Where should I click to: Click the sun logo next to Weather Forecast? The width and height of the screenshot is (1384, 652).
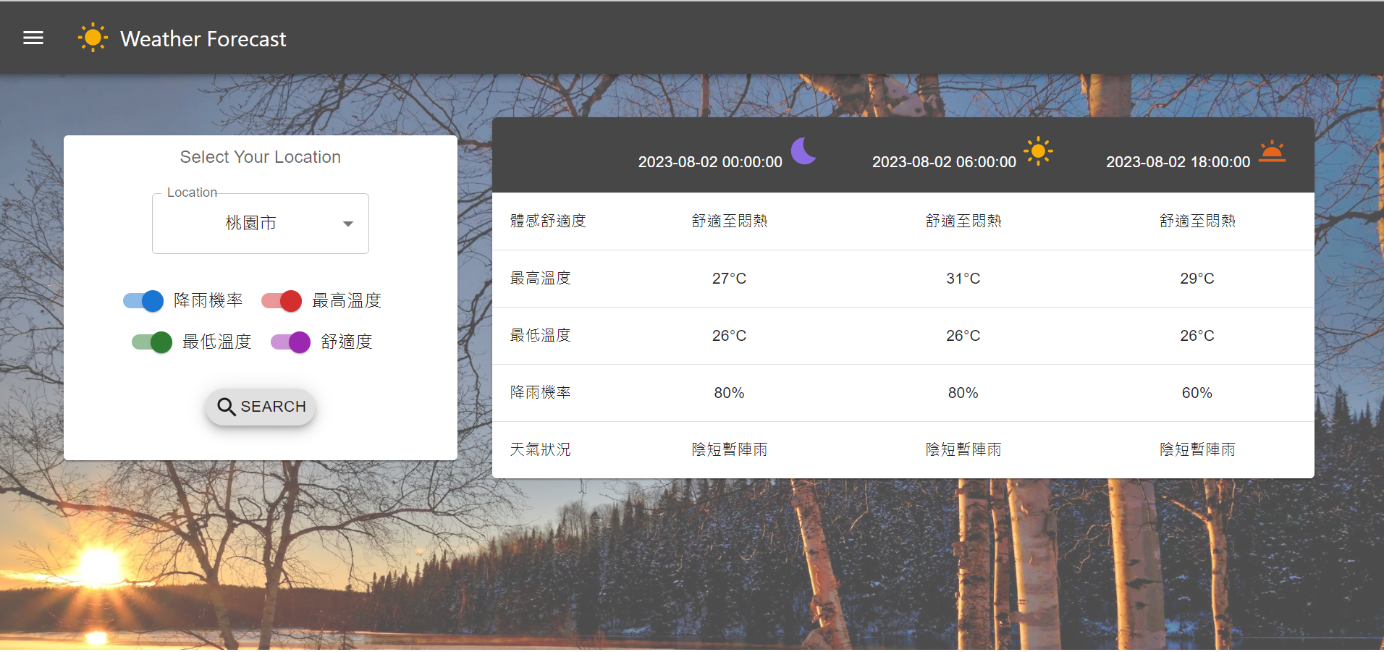tap(93, 37)
